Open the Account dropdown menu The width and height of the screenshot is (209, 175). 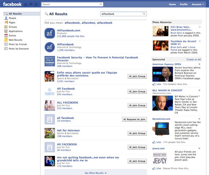coord(198,4)
